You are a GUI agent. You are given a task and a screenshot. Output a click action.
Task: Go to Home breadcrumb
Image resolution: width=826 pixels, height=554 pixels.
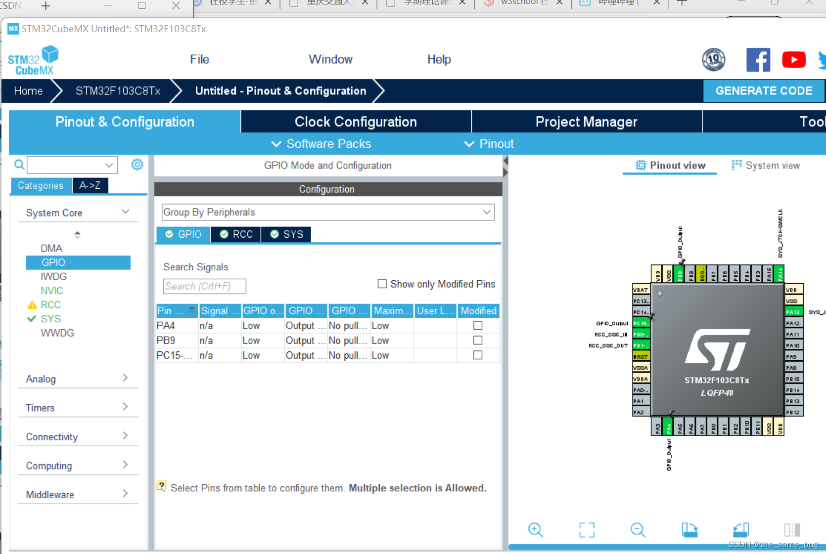[28, 91]
